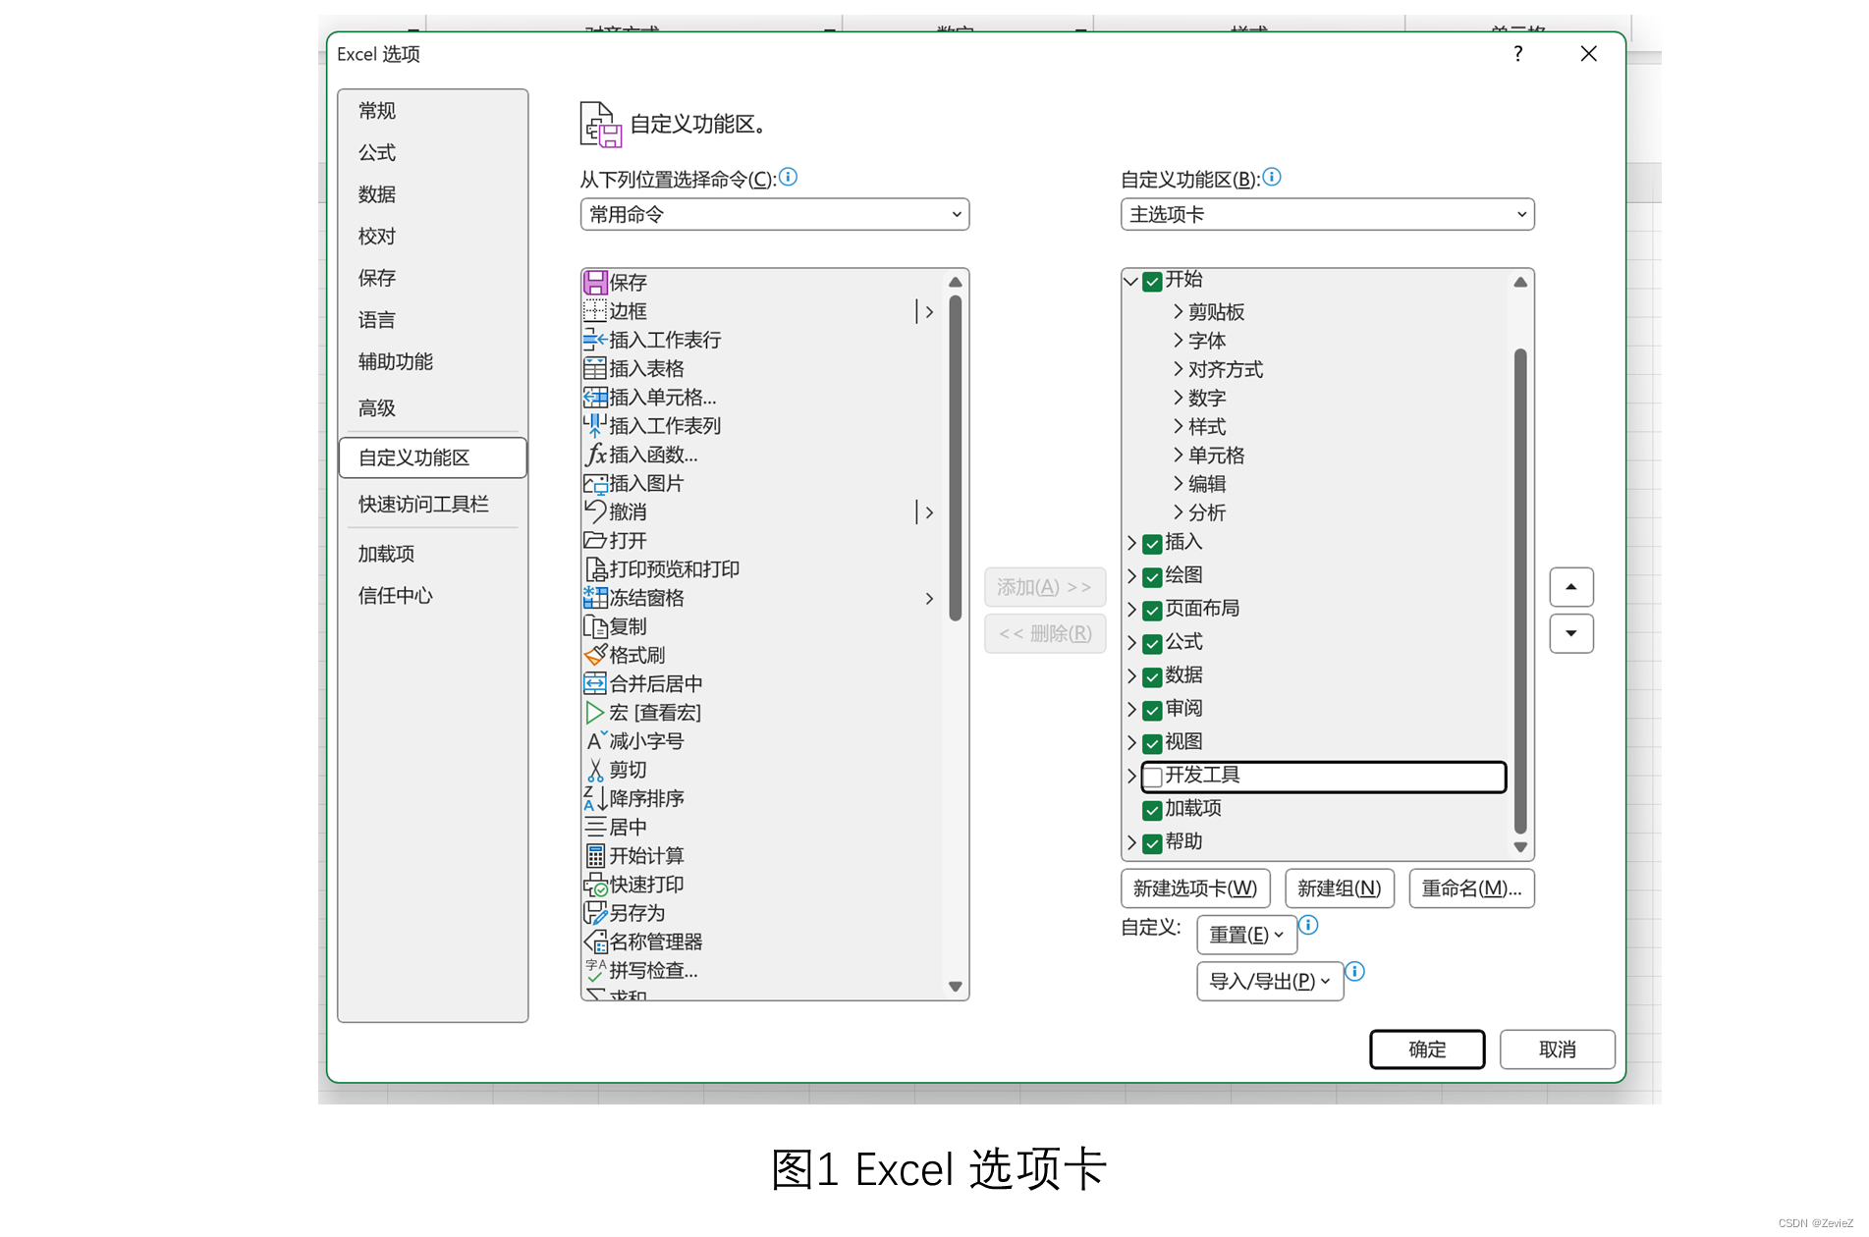Screen dimensions: 1869x1237
Task: Click the 新建组(N) button
Action: [x=1340, y=888]
